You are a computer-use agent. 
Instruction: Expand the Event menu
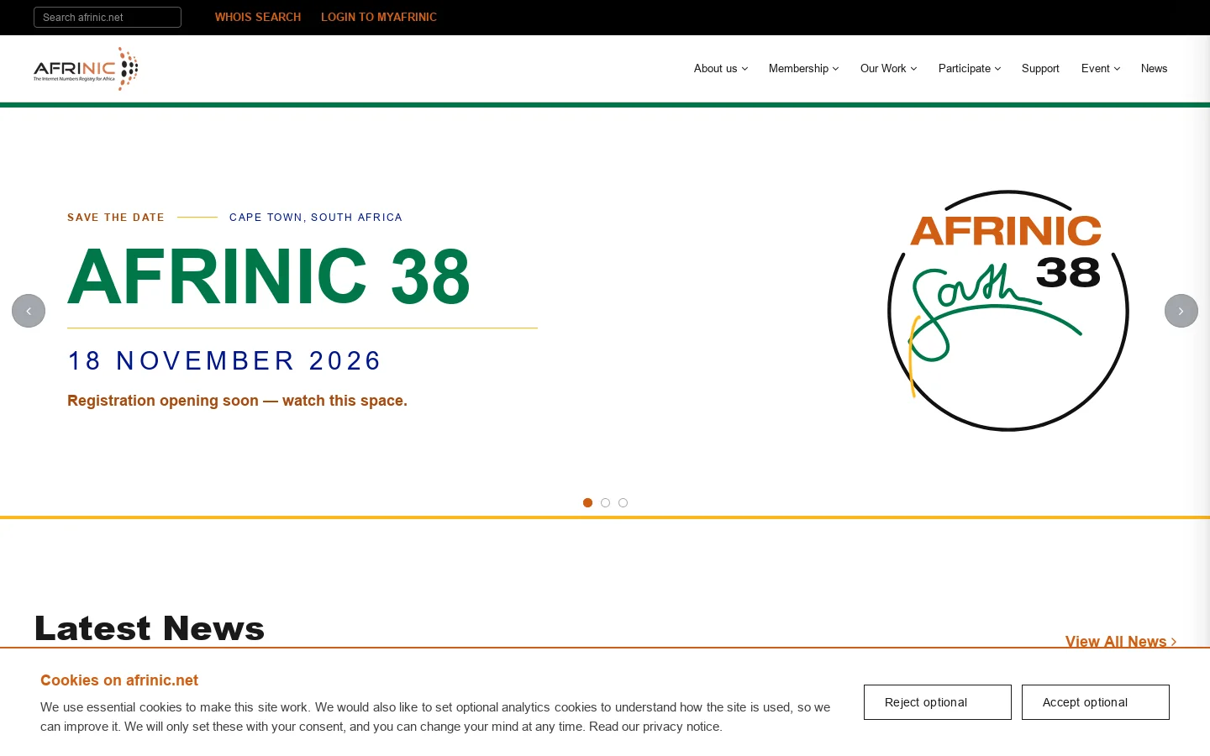[1101, 69]
